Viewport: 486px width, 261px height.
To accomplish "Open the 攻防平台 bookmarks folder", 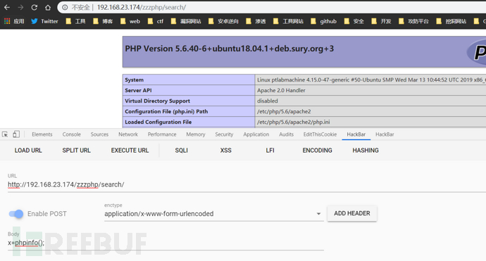I will pos(413,21).
